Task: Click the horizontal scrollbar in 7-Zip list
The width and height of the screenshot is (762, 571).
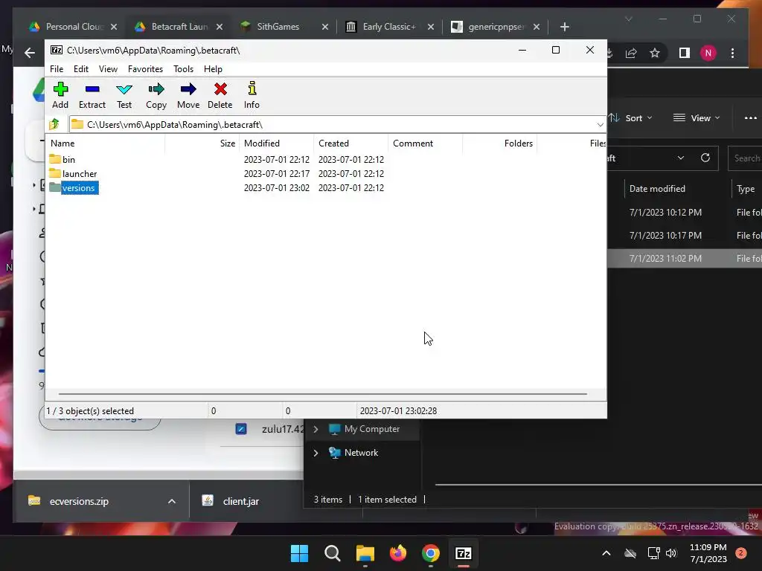Action: (x=323, y=394)
